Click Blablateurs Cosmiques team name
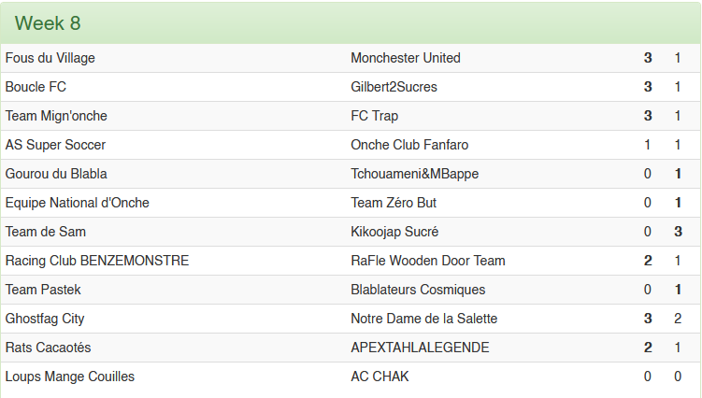 (x=418, y=290)
